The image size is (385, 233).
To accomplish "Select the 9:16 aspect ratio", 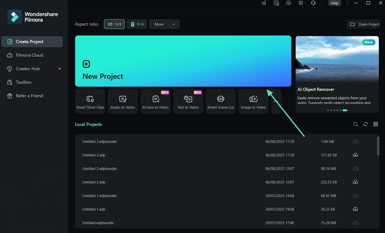I will [x=137, y=24].
